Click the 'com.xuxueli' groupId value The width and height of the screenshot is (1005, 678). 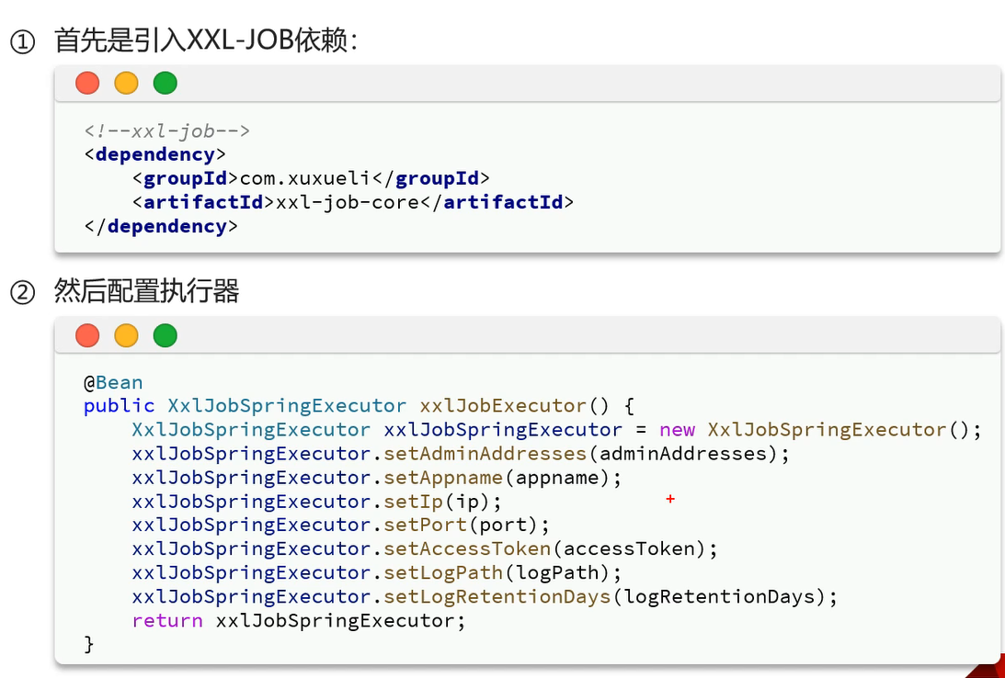[x=305, y=178]
